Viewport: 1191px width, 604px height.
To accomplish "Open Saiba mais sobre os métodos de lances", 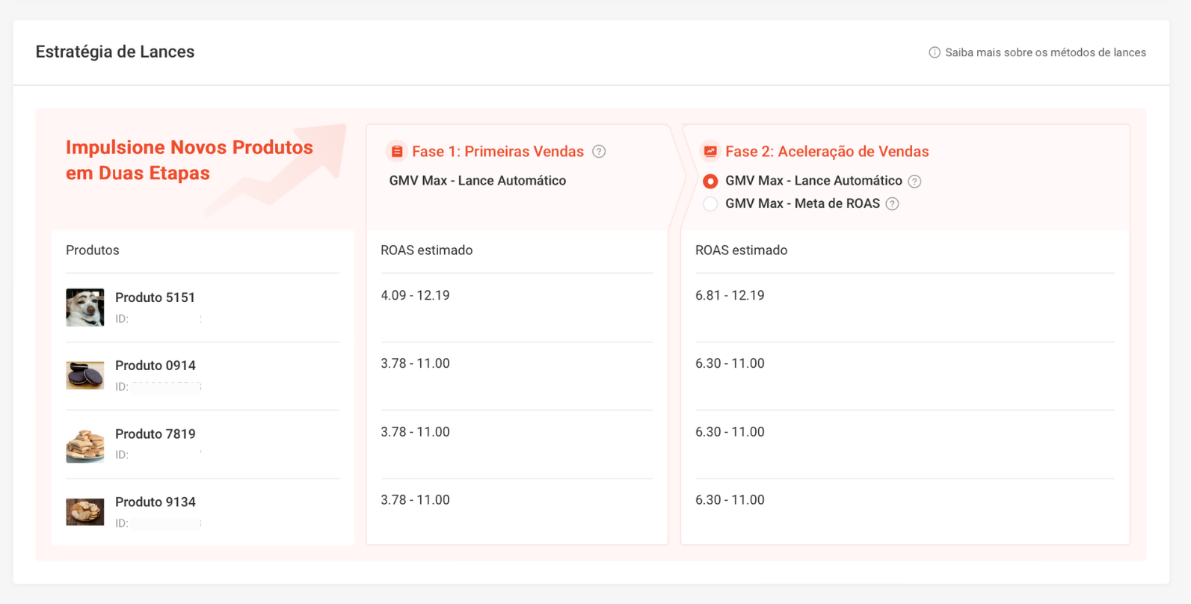I will (1044, 52).
